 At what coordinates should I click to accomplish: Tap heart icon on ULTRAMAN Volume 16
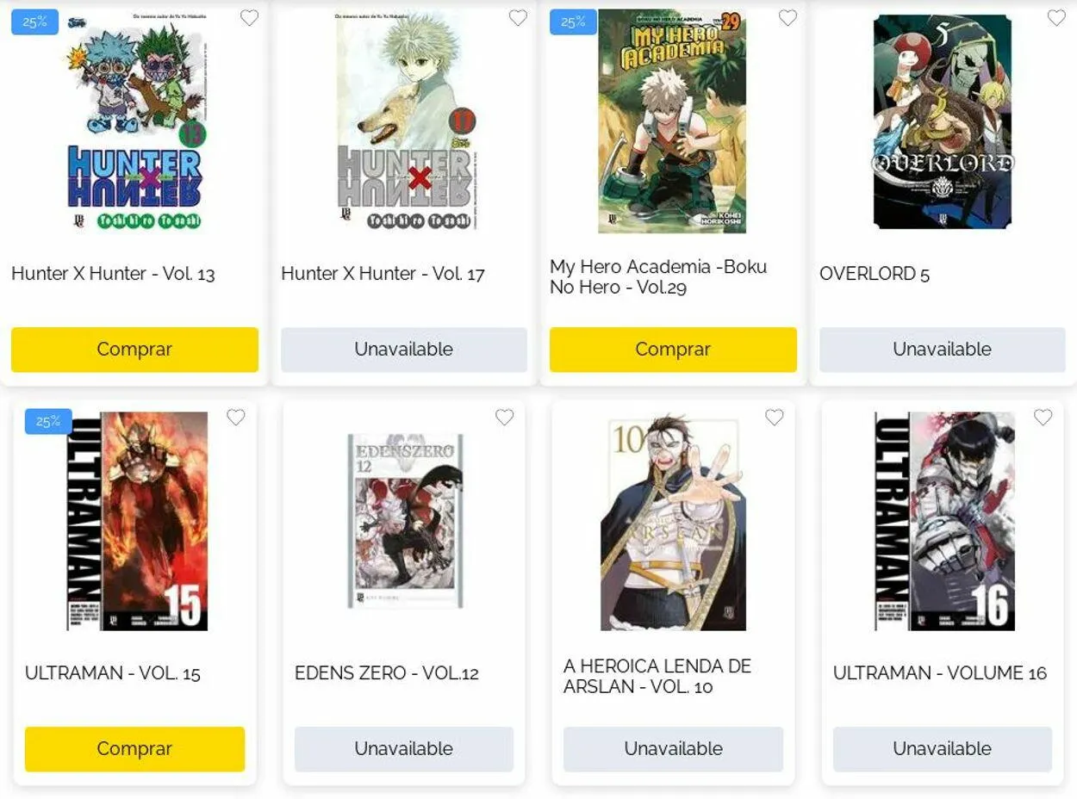1043,418
